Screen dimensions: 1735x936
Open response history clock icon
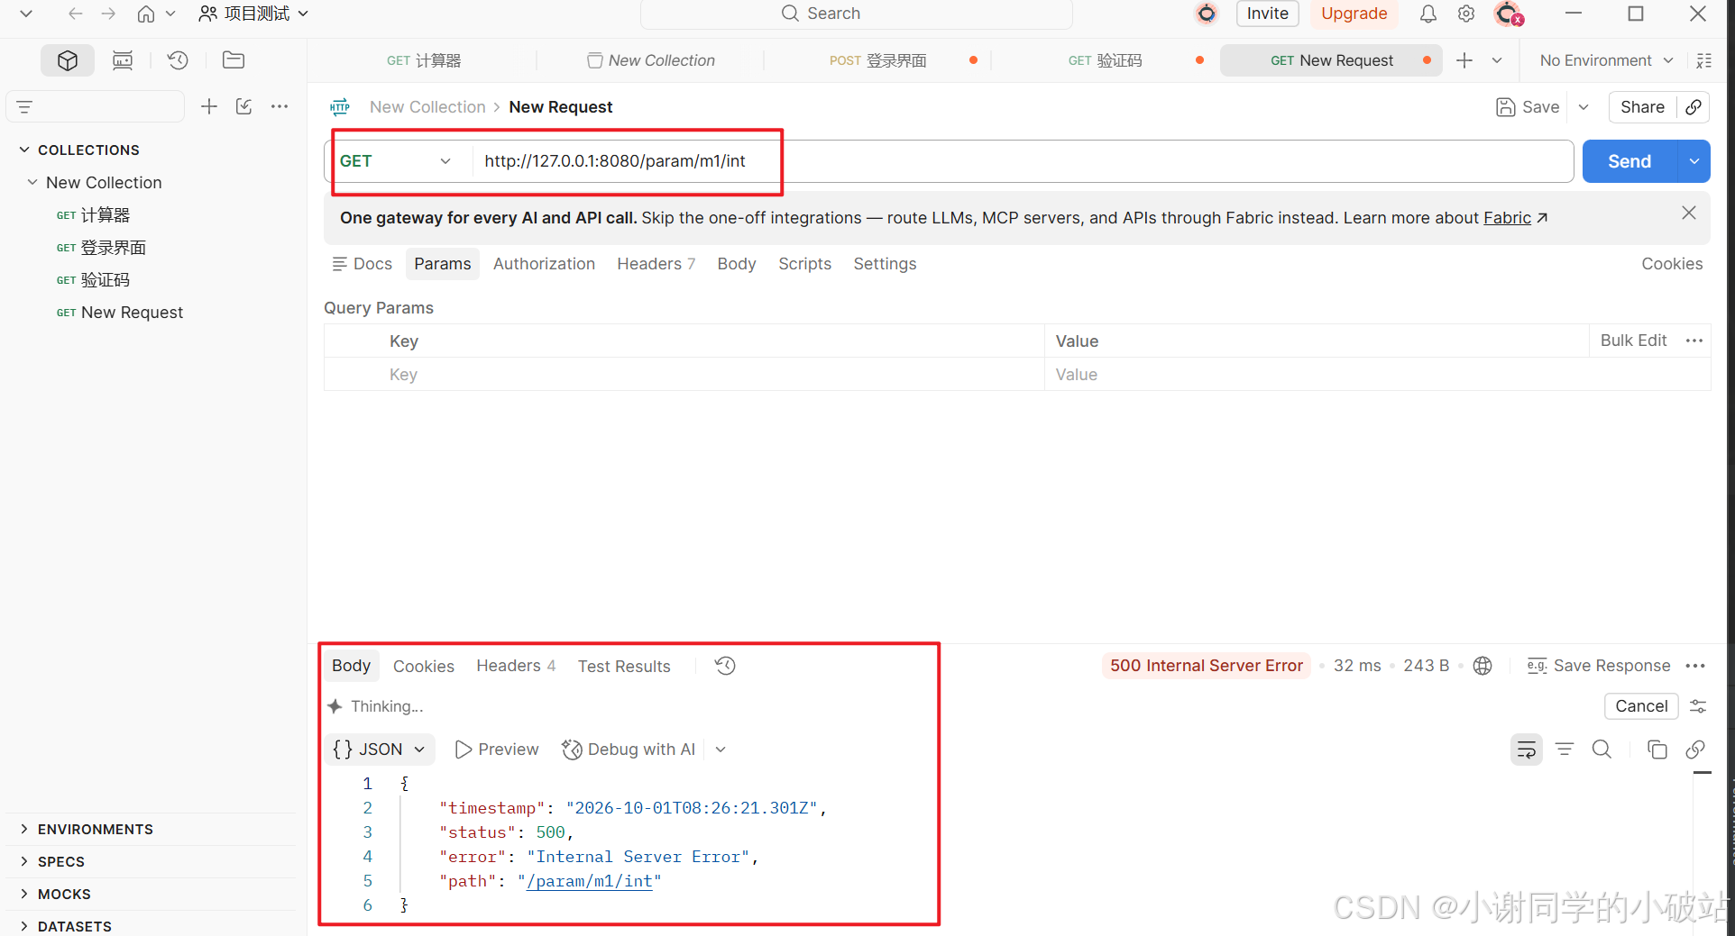pyautogui.click(x=725, y=666)
